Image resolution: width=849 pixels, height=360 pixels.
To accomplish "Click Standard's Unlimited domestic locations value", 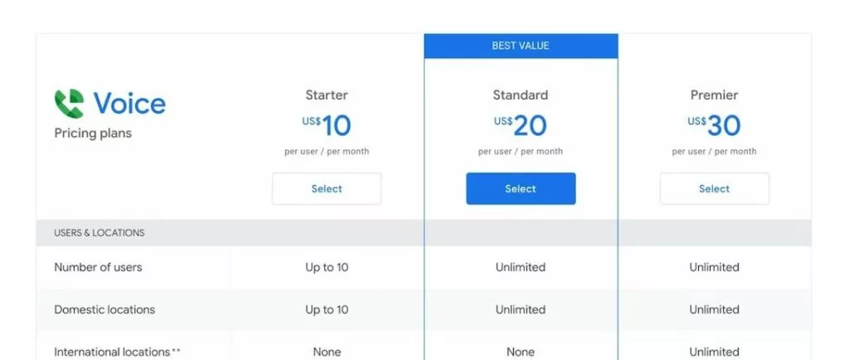I will [521, 309].
